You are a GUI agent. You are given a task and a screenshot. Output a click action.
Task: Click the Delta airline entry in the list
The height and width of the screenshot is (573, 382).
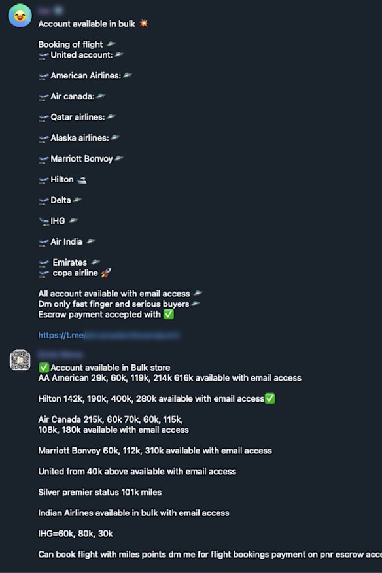tap(59, 200)
